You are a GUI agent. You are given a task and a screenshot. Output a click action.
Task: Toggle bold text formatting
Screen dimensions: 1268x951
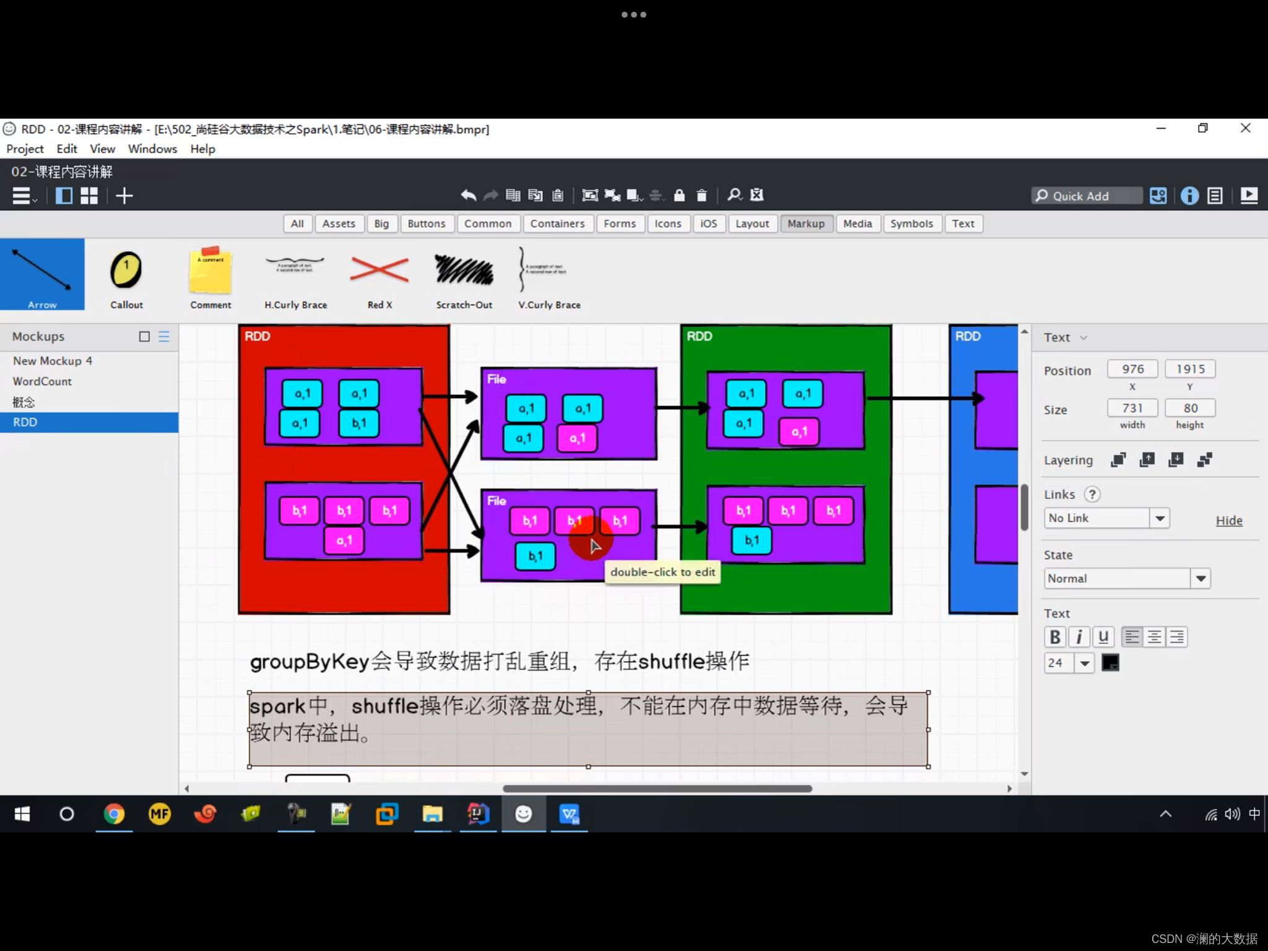point(1055,636)
